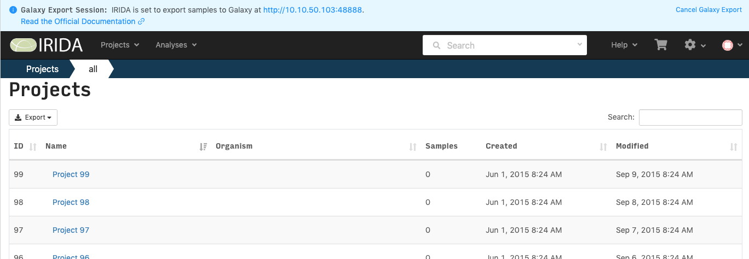This screenshot has width=749, height=259.
Task: Click the info icon in Galaxy banner
Action: [13, 10]
